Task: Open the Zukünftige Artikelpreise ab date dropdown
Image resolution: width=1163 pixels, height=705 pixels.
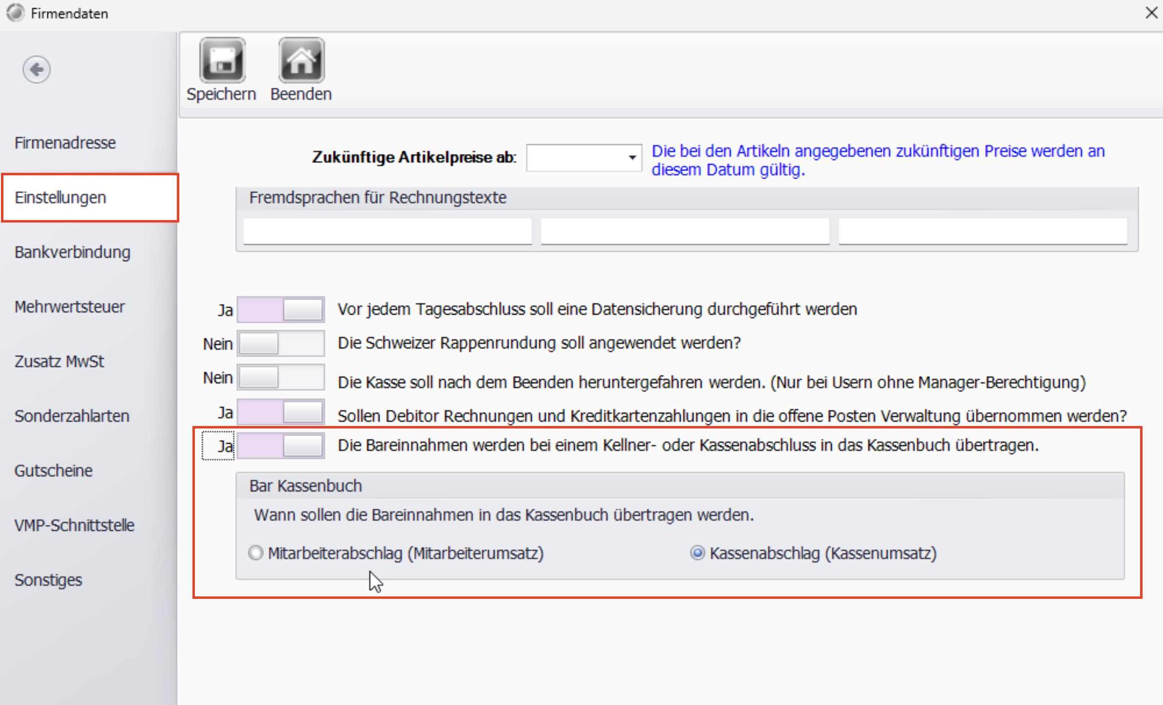Action: [632, 158]
